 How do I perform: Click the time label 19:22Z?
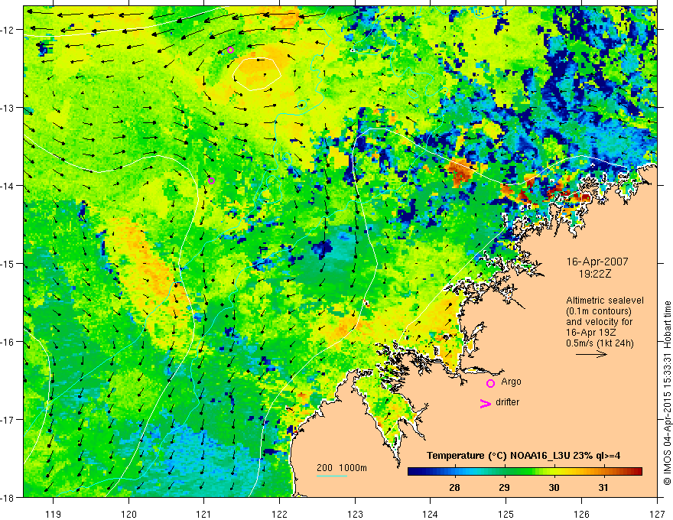tap(594, 274)
